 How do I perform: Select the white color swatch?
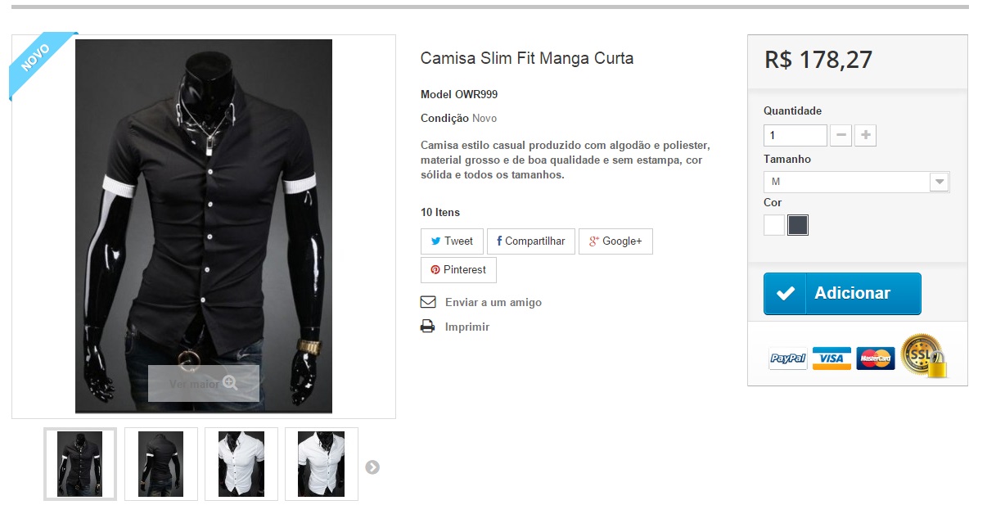point(774,225)
